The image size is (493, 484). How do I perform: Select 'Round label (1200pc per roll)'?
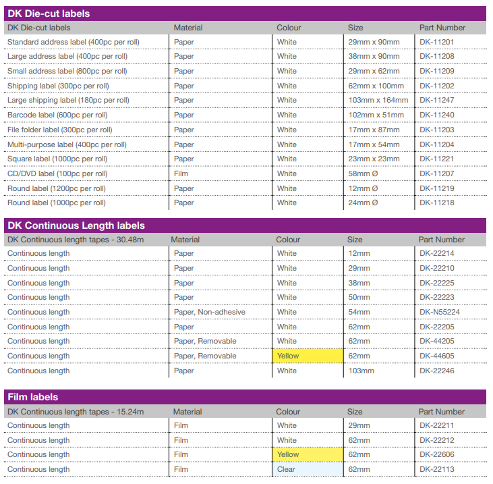point(57,188)
